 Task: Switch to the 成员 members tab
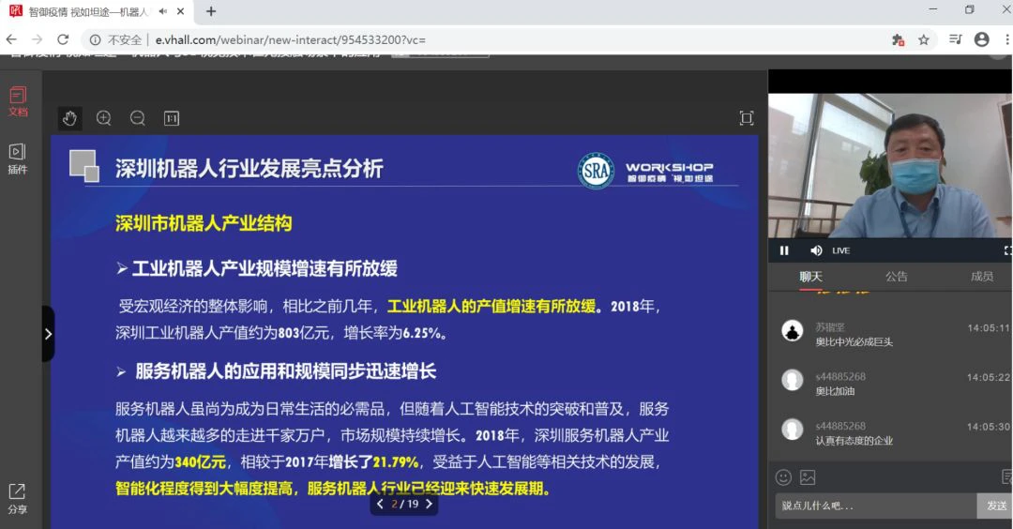pyautogui.click(x=981, y=277)
